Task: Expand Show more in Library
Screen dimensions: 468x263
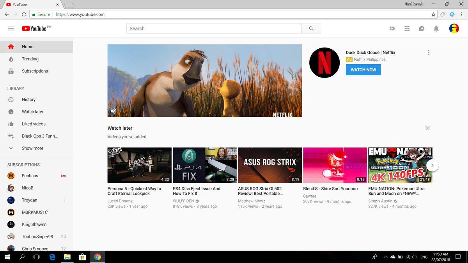Action: click(x=36, y=148)
